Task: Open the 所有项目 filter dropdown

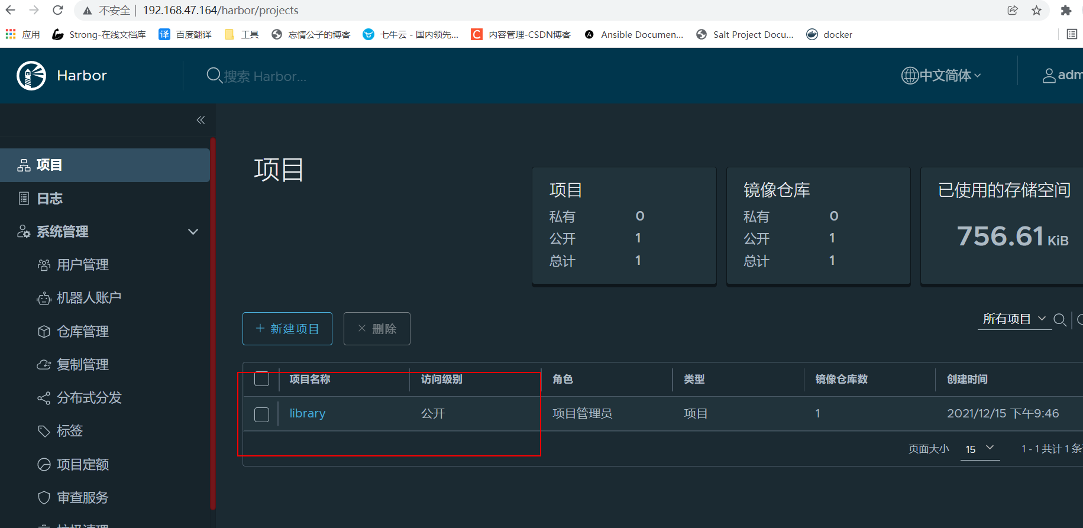Action: point(1014,319)
